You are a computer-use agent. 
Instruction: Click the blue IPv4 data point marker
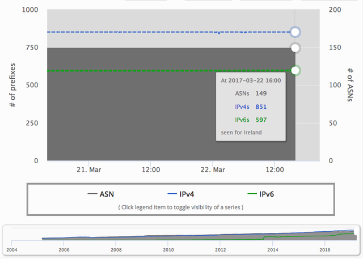click(295, 32)
